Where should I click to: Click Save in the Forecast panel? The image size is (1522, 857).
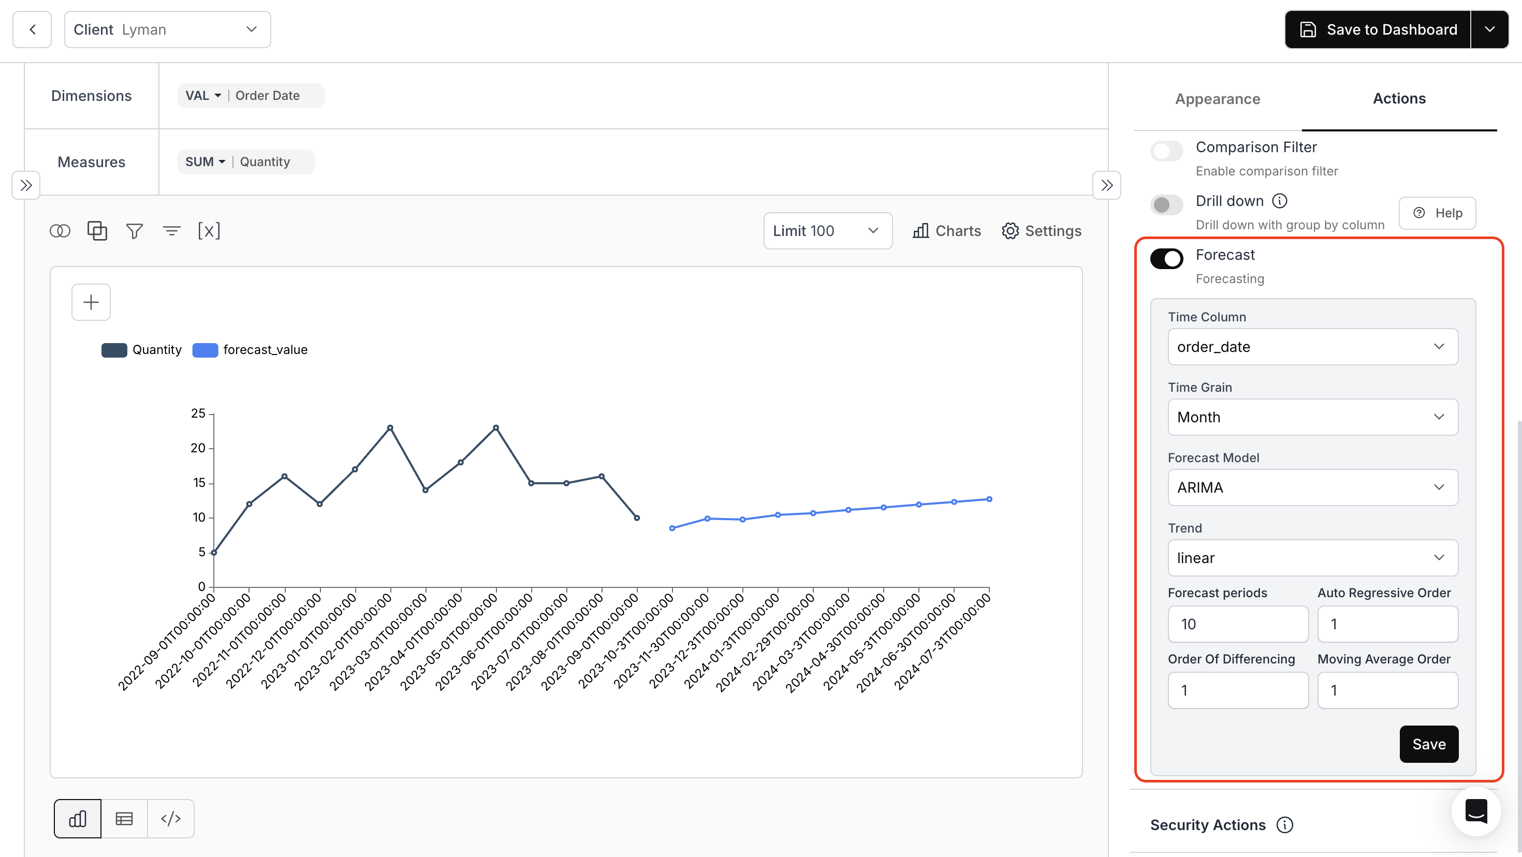click(x=1429, y=744)
